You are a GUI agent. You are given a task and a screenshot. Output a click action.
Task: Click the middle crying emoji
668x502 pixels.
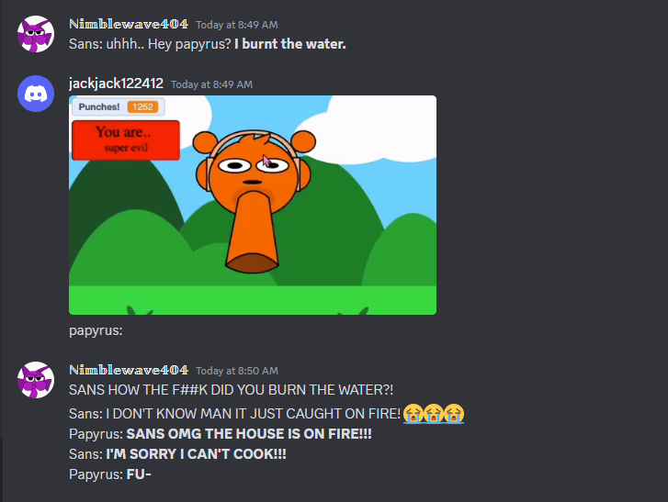[434, 414]
